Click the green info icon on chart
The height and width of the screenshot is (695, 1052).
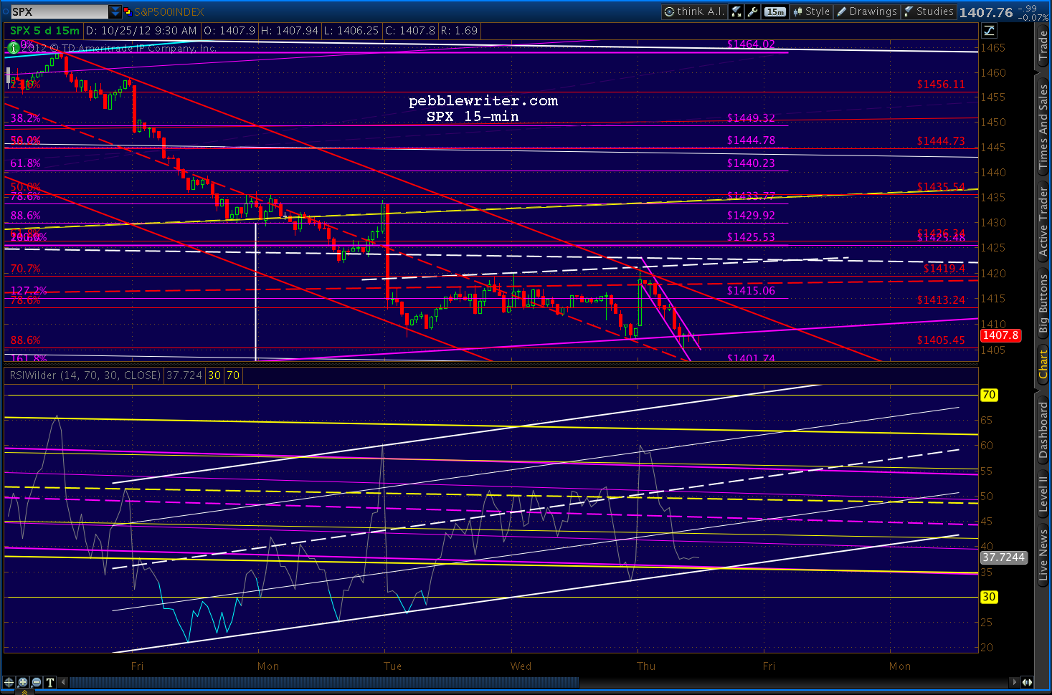point(13,48)
